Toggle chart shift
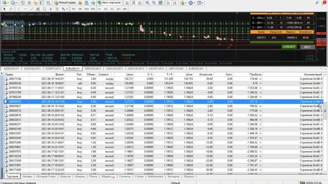The width and height of the screenshot is (328, 184). click(x=175, y=3)
